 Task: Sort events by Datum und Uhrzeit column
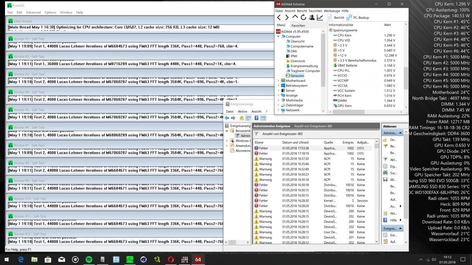pos(302,142)
